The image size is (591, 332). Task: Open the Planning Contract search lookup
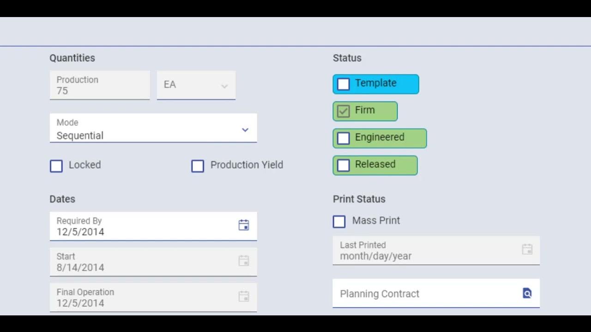(527, 293)
